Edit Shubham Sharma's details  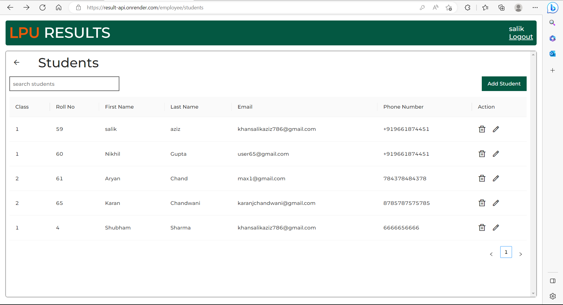point(496,227)
